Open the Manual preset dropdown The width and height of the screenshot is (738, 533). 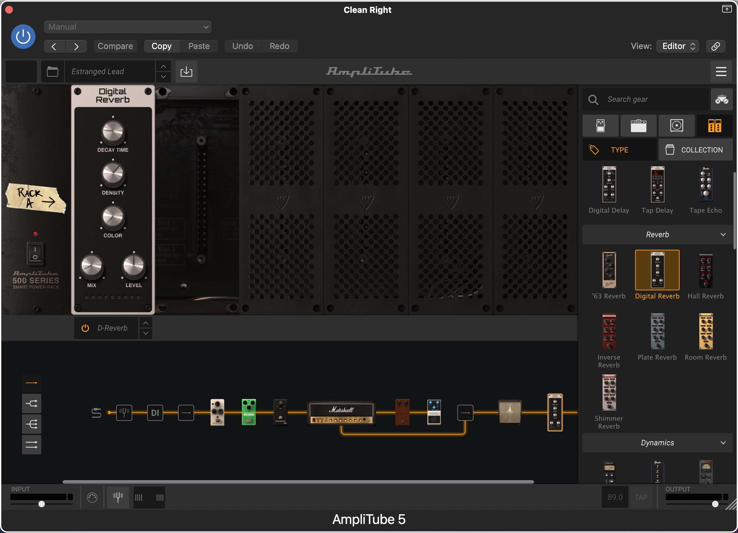[x=127, y=27]
